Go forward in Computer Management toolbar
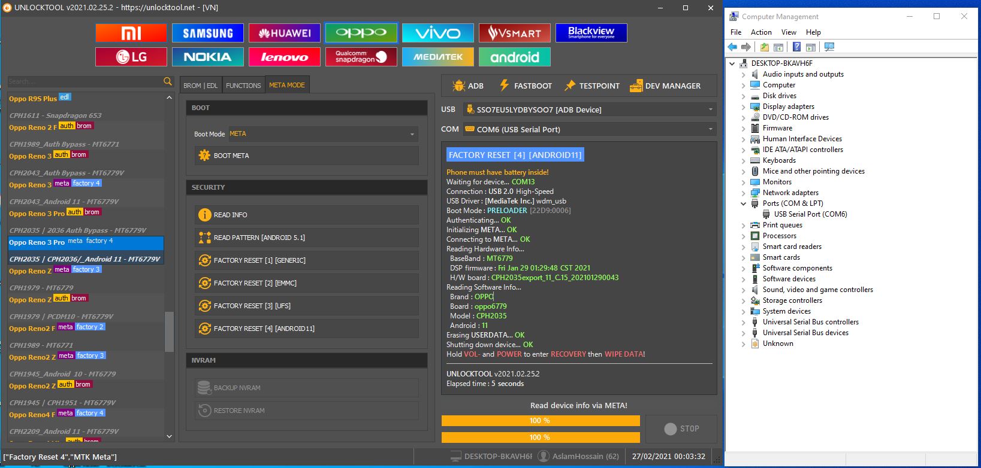Image resolution: width=981 pixels, height=468 pixels. pyautogui.click(x=746, y=47)
